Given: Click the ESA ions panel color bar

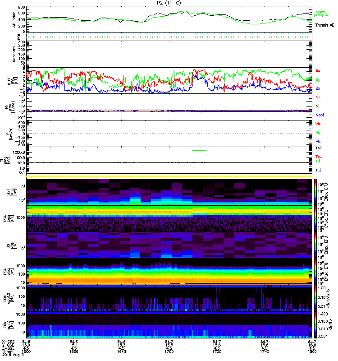Looking at the screenshot, I should click(315, 218).
